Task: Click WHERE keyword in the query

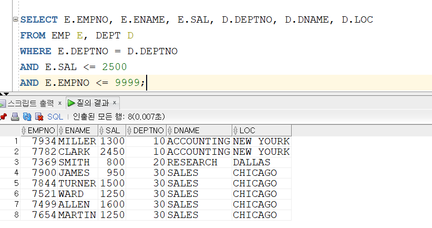Action: [36, 51]
